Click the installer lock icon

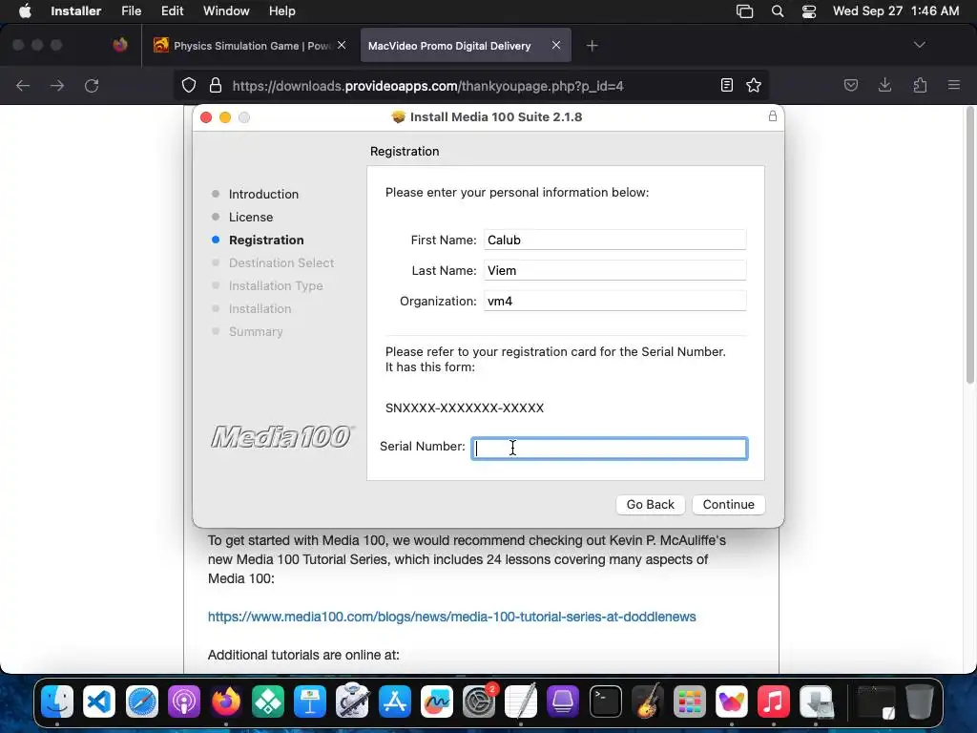pyautogui.click(x=772, y=115)
